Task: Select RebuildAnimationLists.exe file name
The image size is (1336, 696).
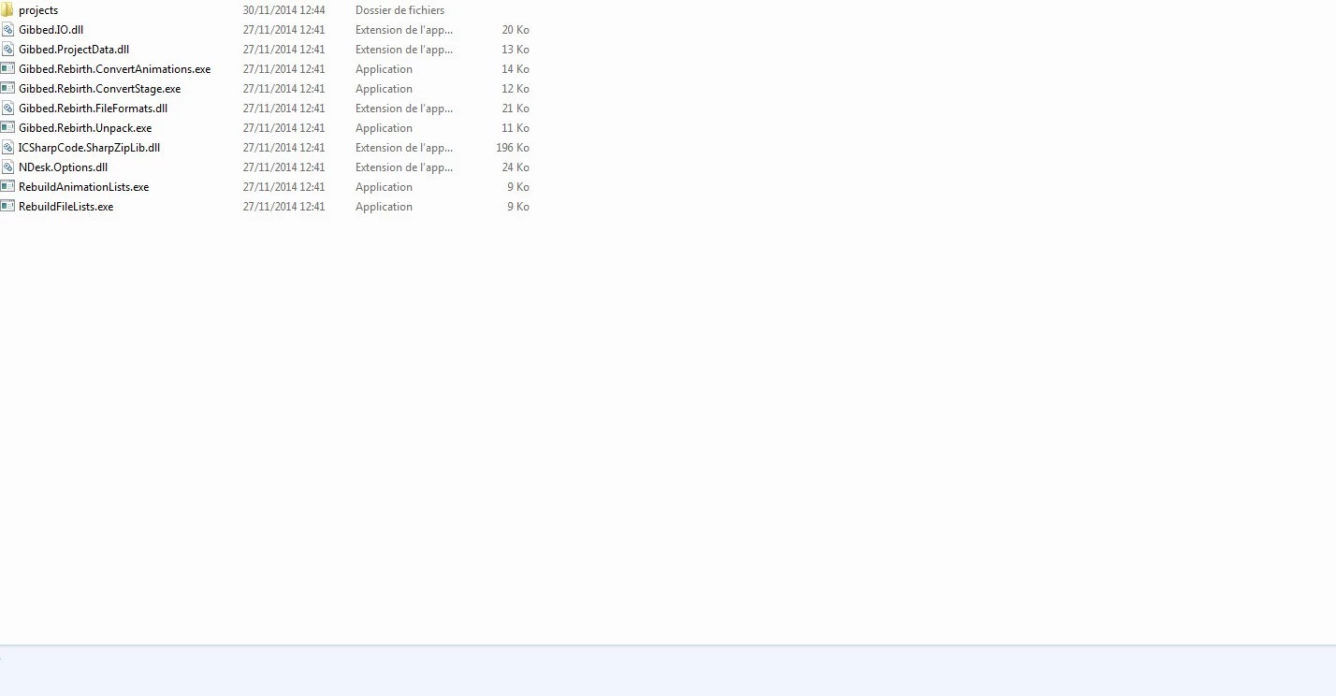Action: click(83, 187)
